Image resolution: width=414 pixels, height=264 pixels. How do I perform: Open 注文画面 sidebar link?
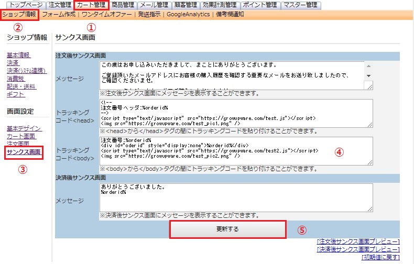(x=18, y=144)
